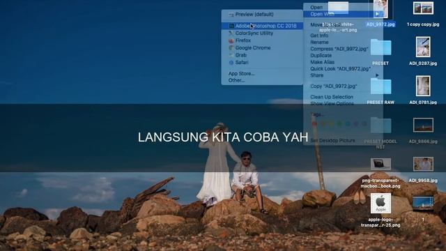
Task: Select the apple-logo-transparent png file icon
Action: [380, 203]
